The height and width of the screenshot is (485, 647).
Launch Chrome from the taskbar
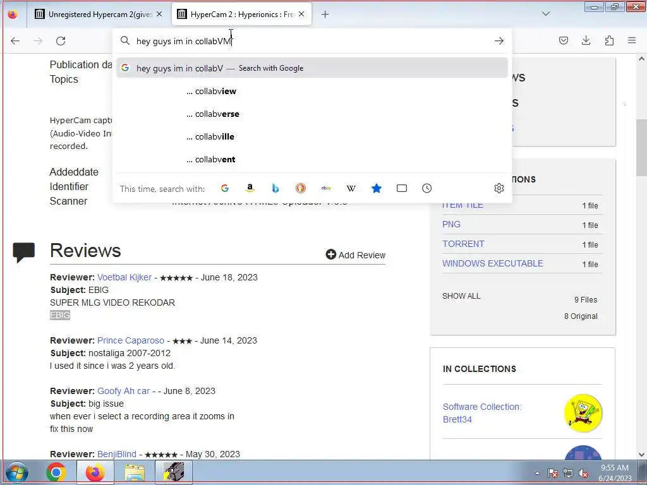click(x=56, y=472)
